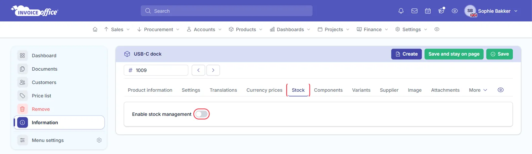Toggle the eye icon in top header
This screenshot has width=532, height=154.
point(455,11)
